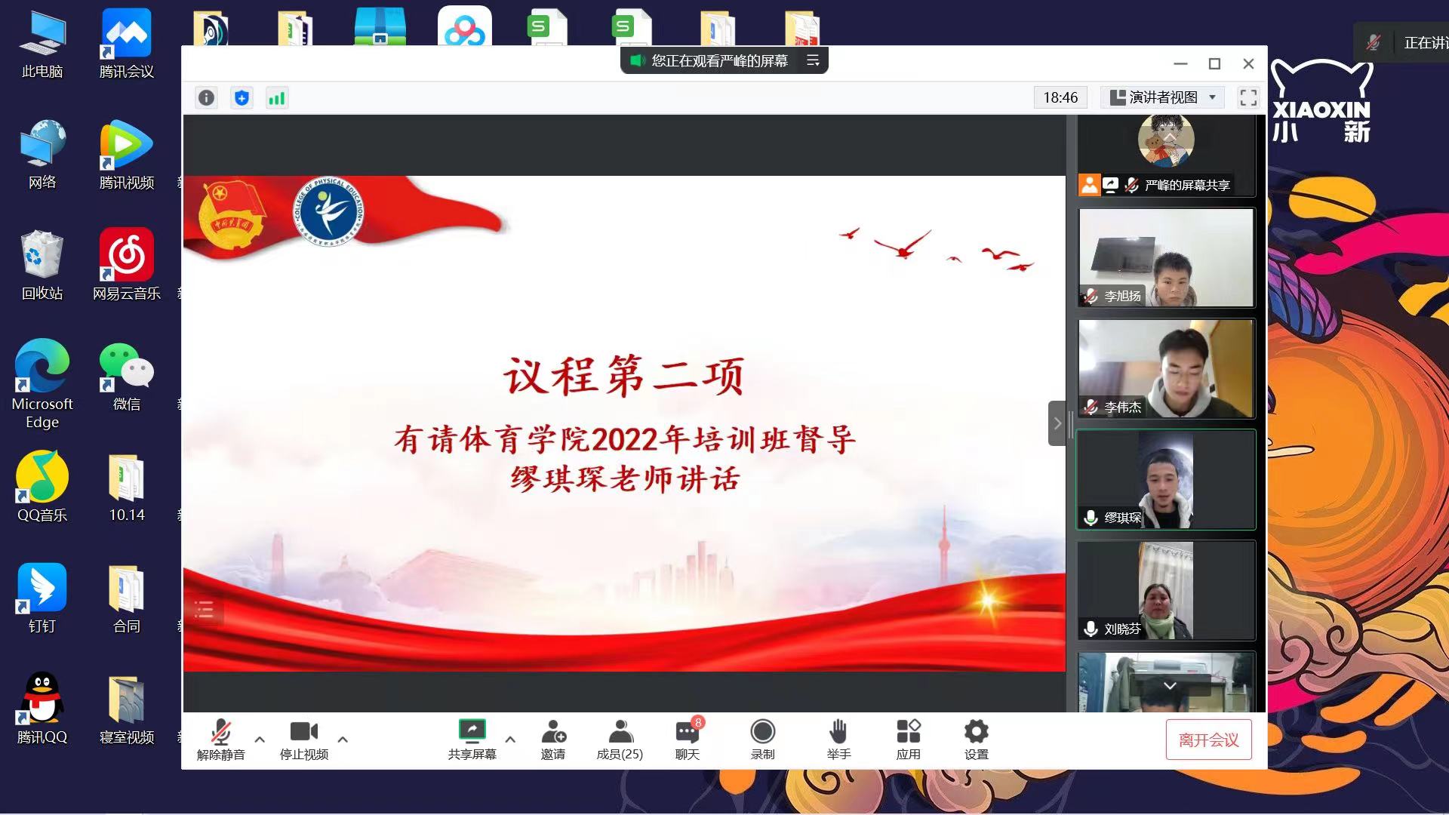
Task: Launch 腾讯QQ desktop shortcut
Action: [42, 709]
